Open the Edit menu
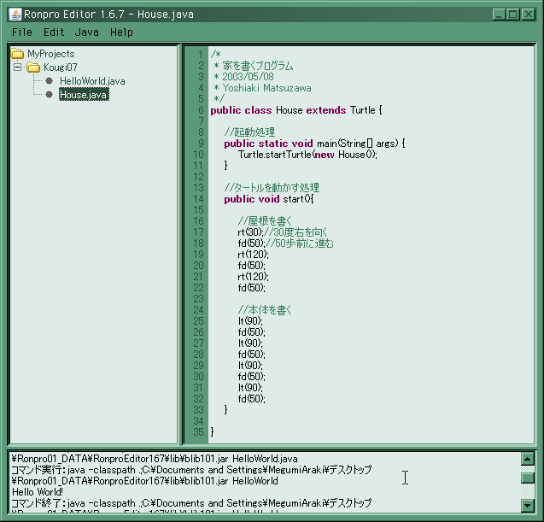 [x=54, y=32]
